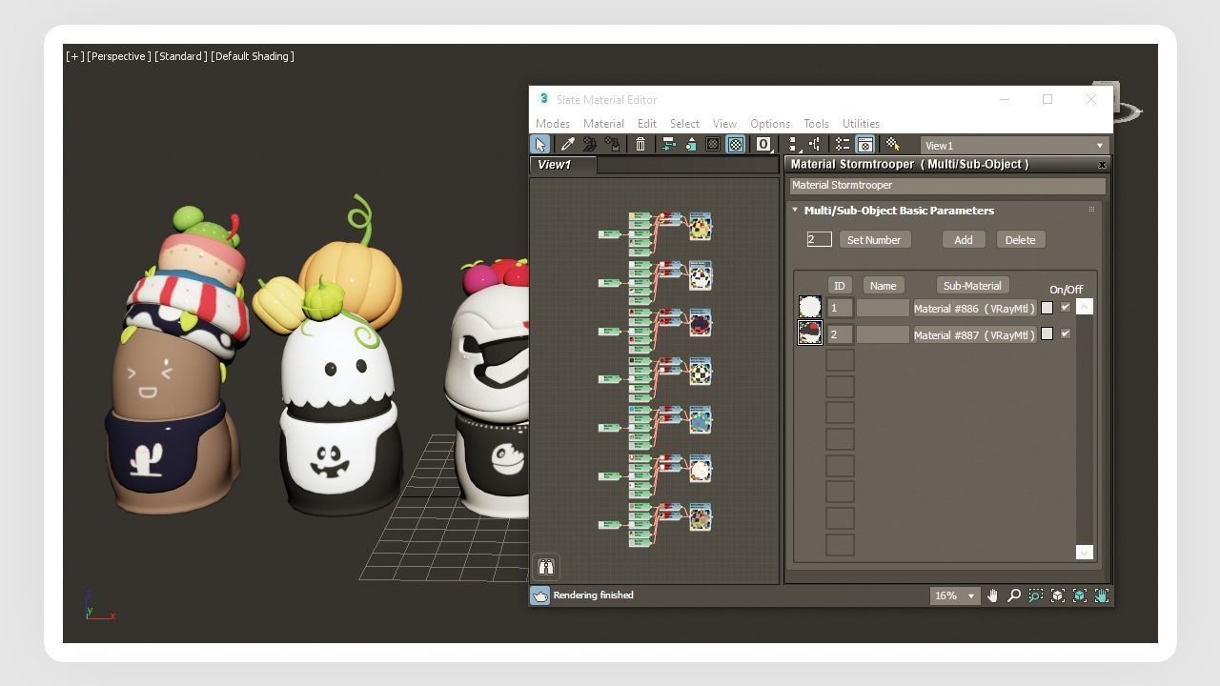This screenshot has width=1220, height=686.
Task: Open the Material menu
Action: click(x=603, y=124)
